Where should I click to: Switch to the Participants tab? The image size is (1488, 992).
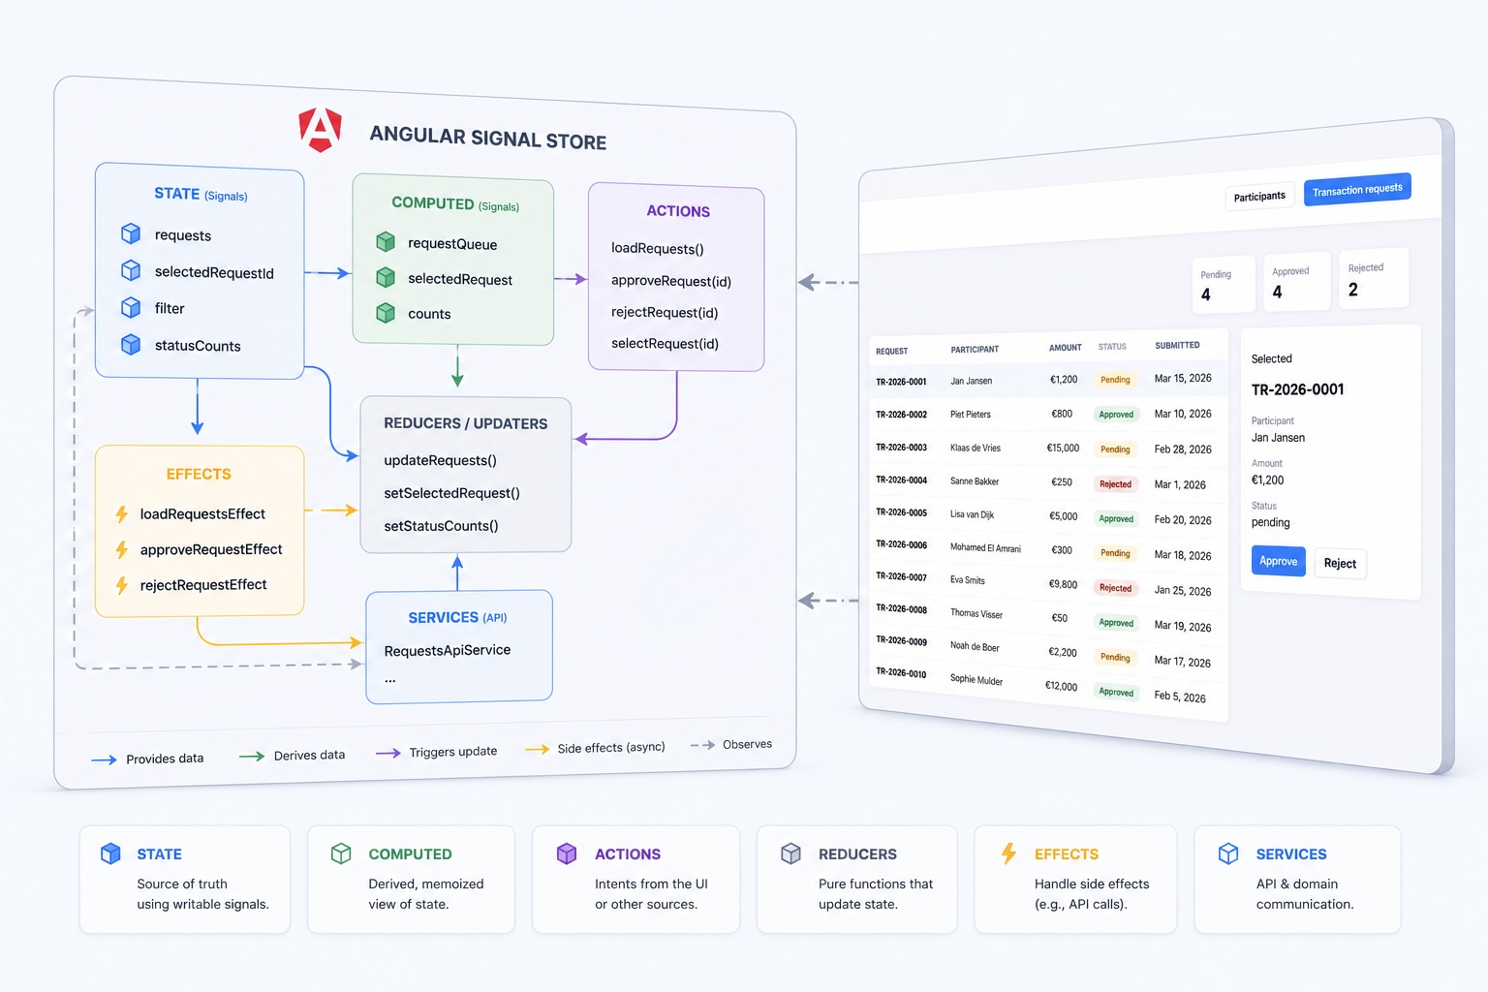point(1259,197)
